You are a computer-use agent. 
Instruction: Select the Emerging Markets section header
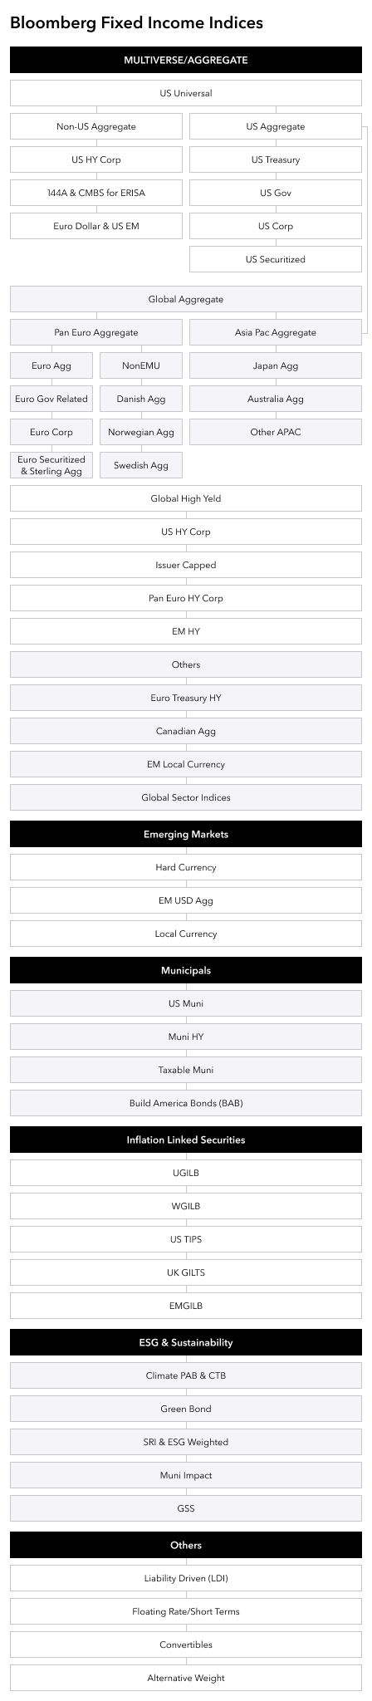(186, 834)
